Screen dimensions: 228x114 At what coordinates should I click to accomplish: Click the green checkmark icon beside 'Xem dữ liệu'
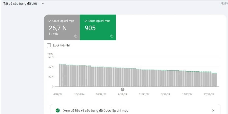coord(58,110)
